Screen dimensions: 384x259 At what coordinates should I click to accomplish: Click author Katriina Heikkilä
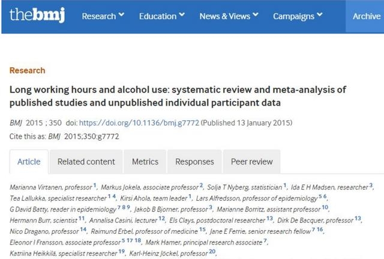(x=33, y=254)
